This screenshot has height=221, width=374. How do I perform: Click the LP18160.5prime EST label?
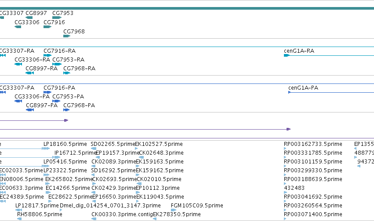pyautogui.click(x=65, y=144)
